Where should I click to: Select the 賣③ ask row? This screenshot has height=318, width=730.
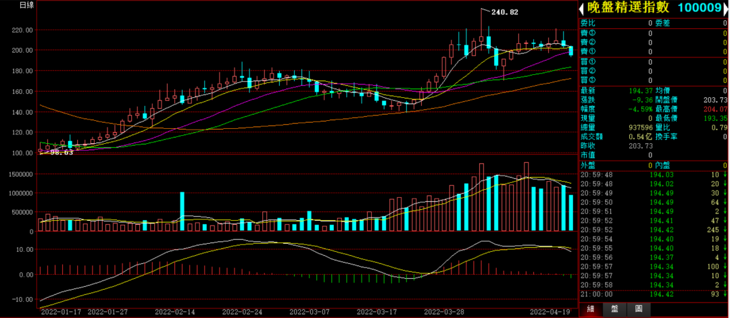[x=654, y=33]
